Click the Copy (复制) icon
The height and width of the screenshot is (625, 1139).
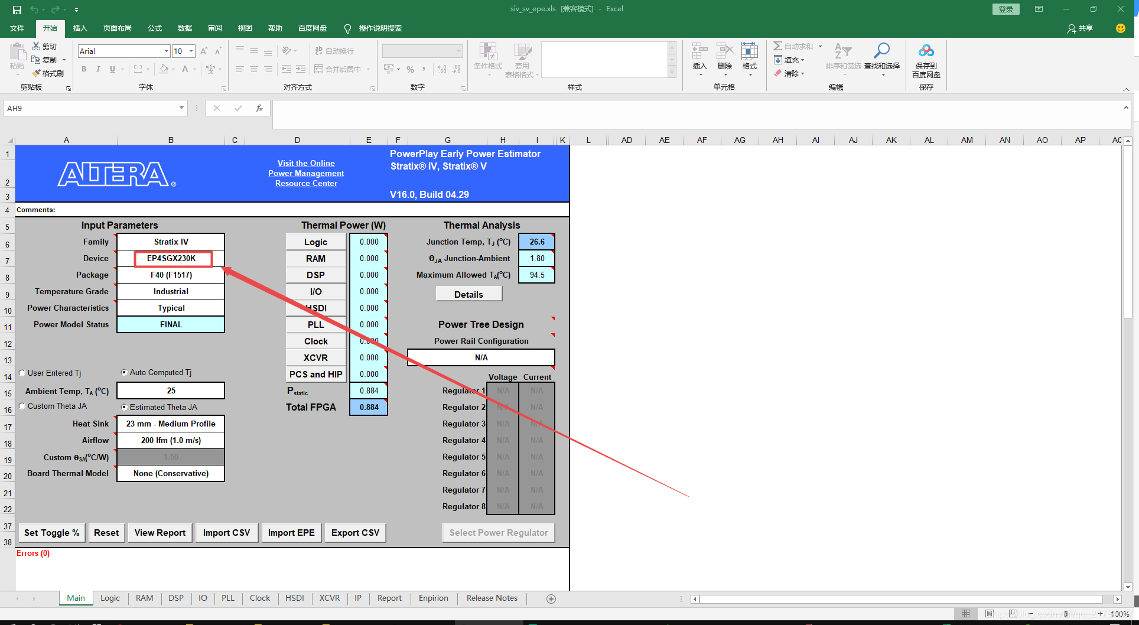[x=36, y=60]
